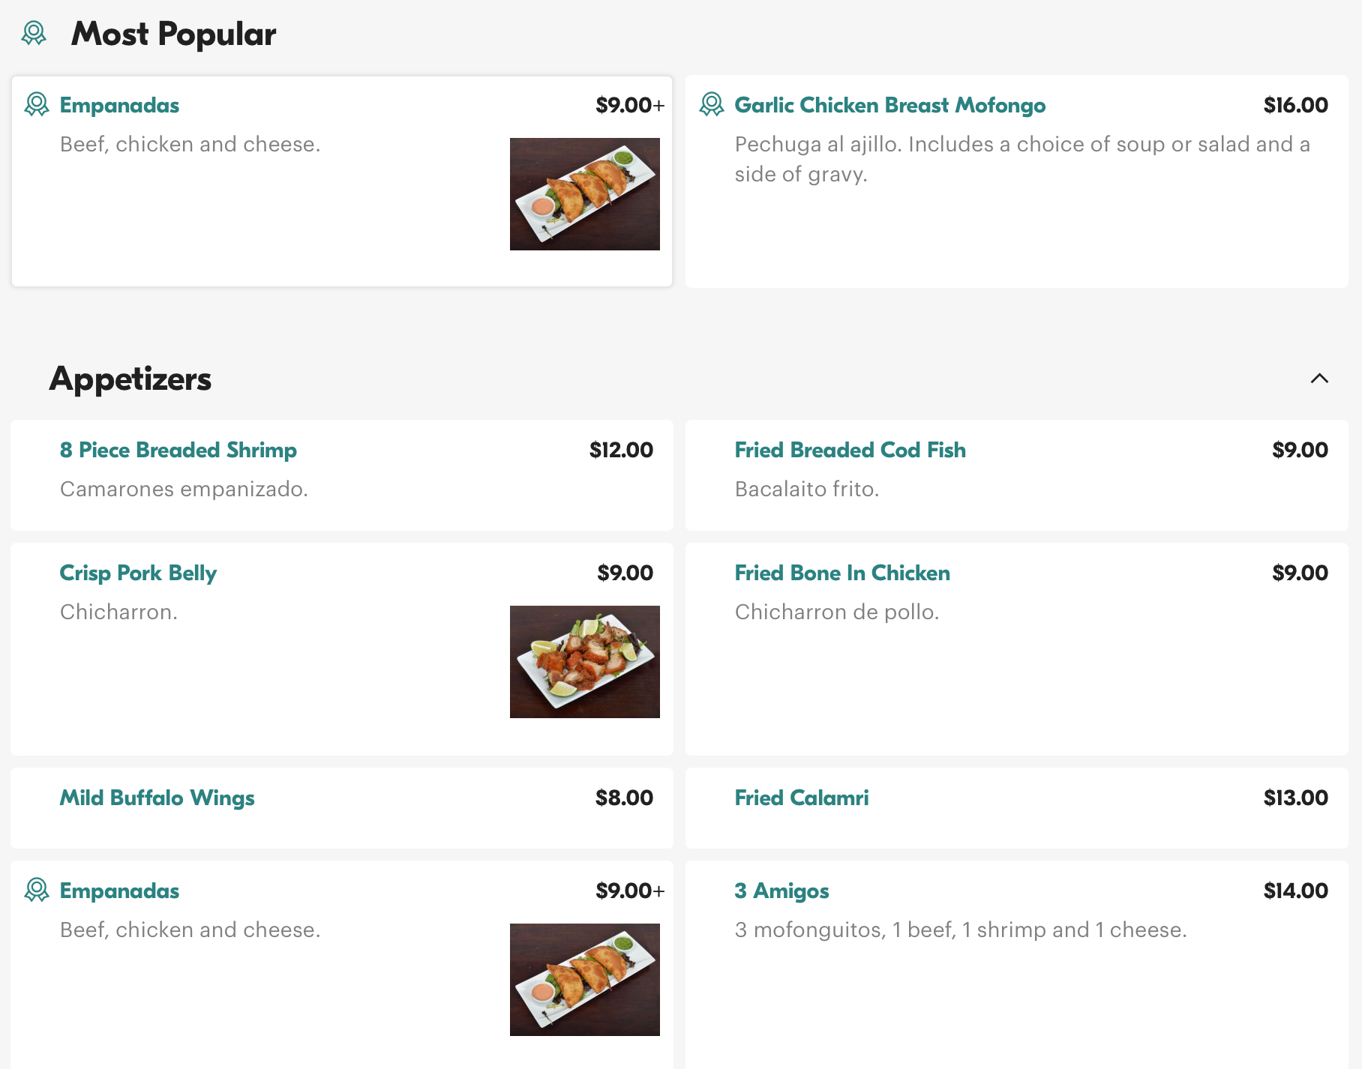Click the ribbon icon beside Garlic Chicken Breast Mofongo
This screenshot has width=1362, height=1069.
click(711, 105)
